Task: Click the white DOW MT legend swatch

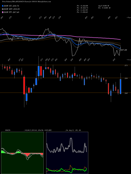Action: pos(3,9)
